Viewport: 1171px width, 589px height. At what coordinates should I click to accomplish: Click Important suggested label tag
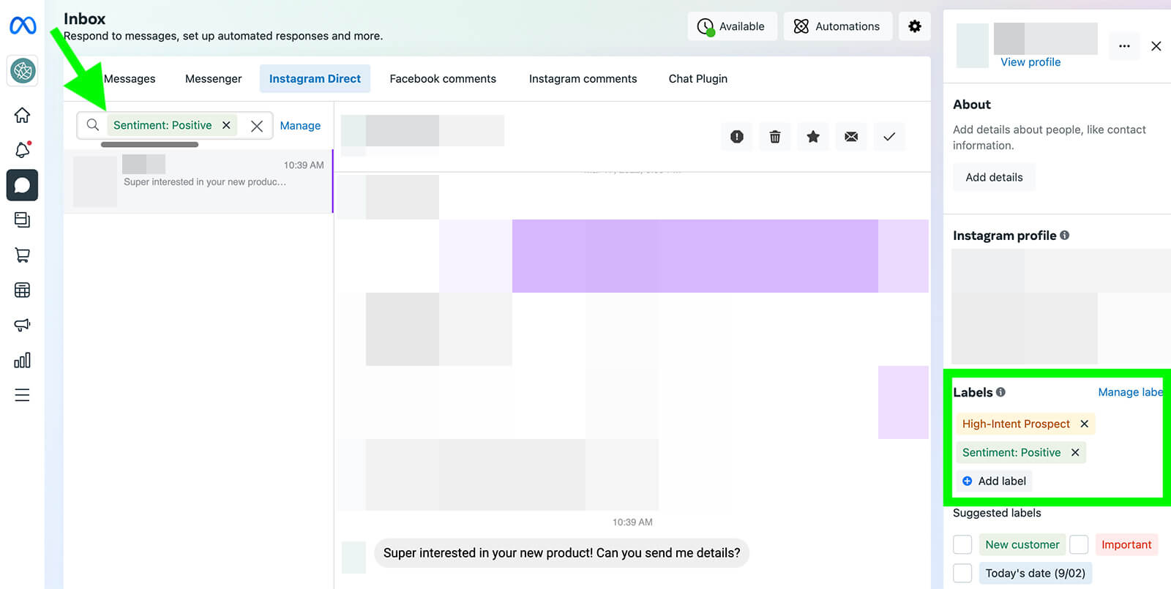(x=1126, y=544)
